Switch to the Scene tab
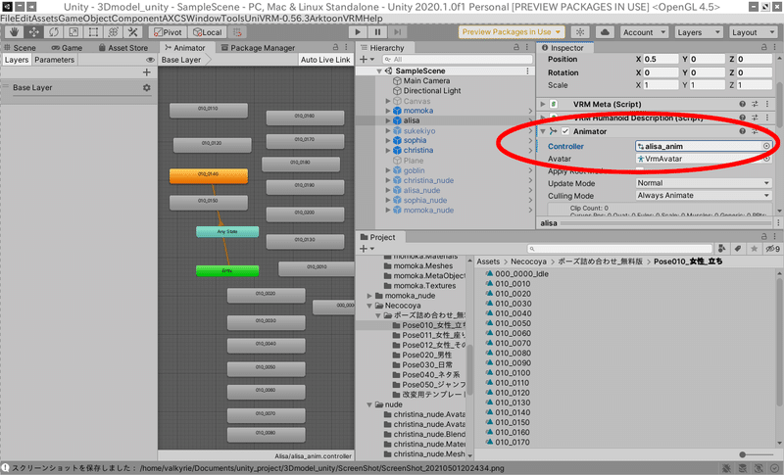Viewport: 784px width, 475px height. click(20, 47)
